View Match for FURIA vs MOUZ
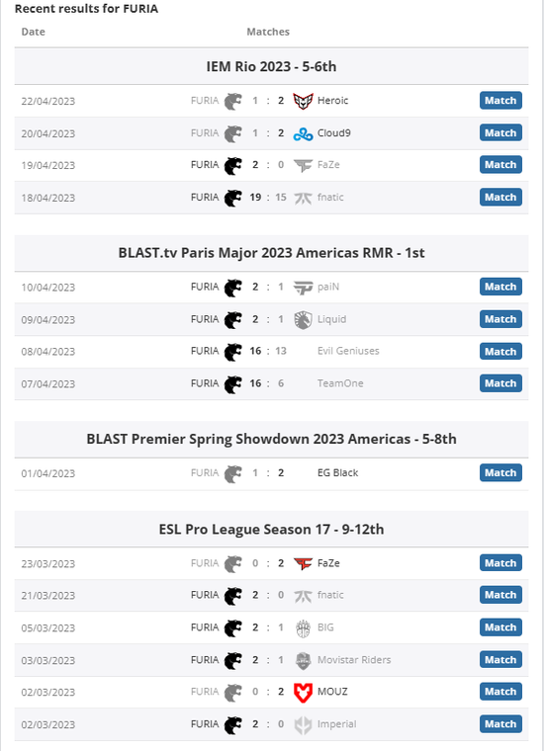The width and height of the screenshot is (544, 751). point(500,692)
